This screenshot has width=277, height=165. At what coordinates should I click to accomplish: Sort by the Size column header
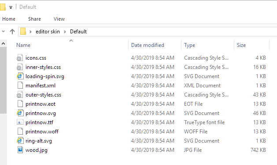click(241, 45)
